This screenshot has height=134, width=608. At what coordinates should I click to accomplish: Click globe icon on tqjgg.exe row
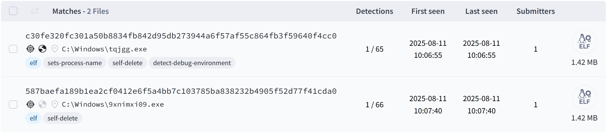tap(43, 49)
